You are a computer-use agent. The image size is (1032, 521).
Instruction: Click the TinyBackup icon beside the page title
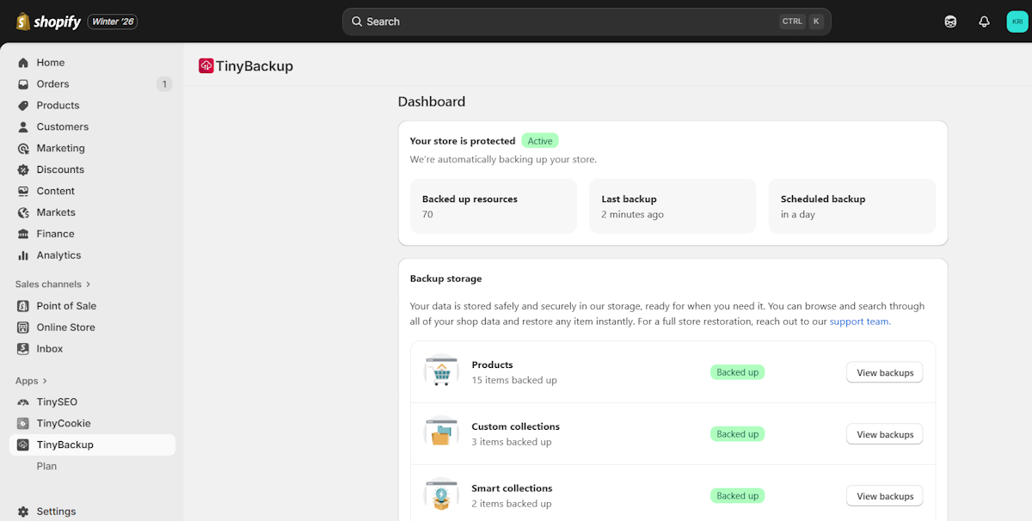point(206,65)
